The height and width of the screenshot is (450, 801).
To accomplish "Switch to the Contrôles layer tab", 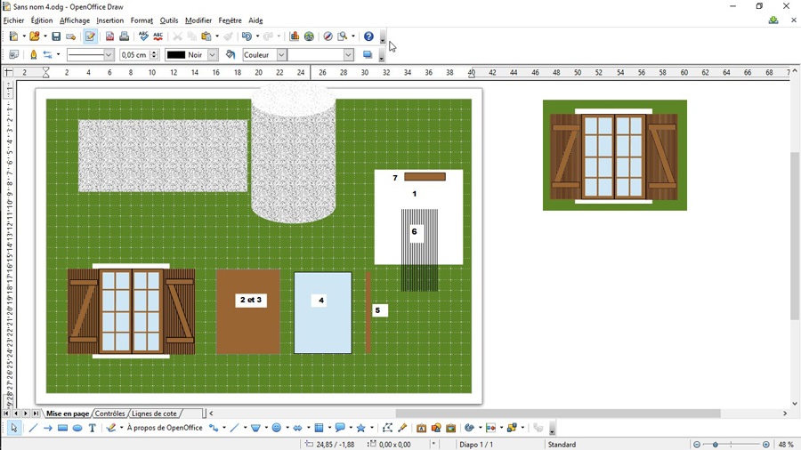I will pos(110,414).
